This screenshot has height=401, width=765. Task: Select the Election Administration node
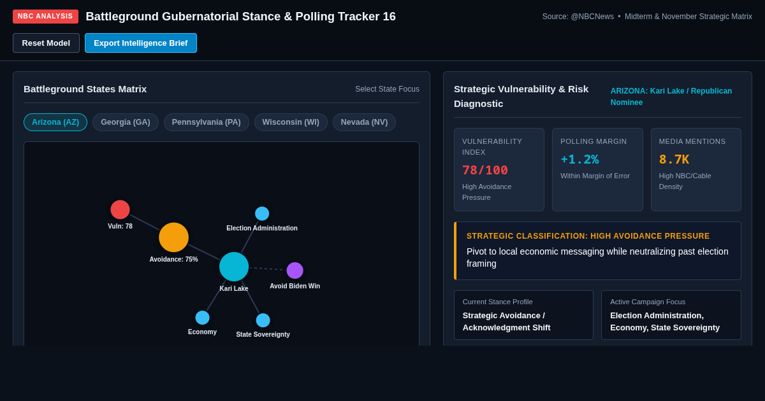click(x=262, y=214)
